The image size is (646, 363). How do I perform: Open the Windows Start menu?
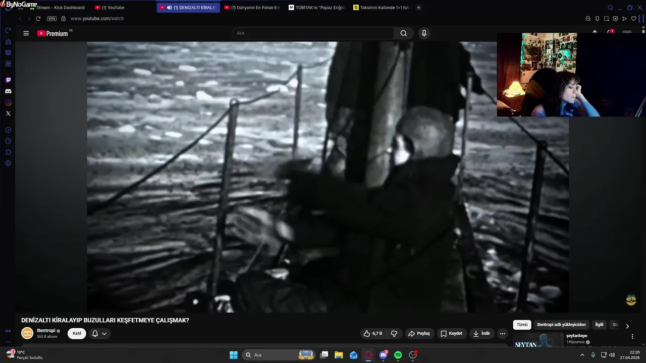[234, 355]
